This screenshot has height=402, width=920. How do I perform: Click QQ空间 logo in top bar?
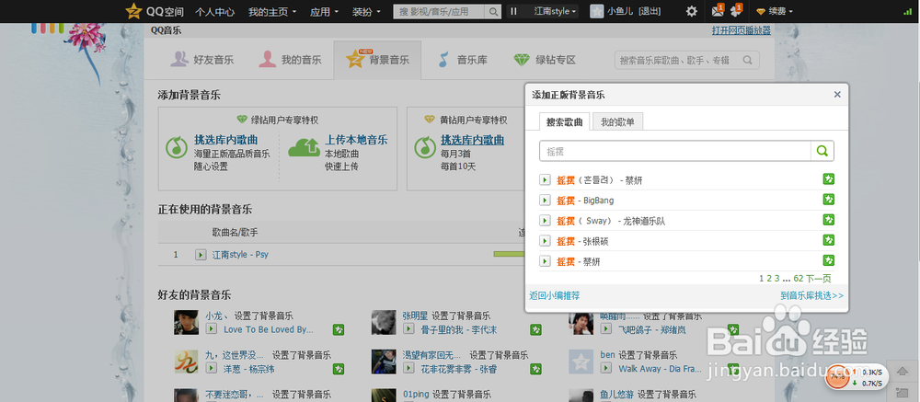[155, 10]
